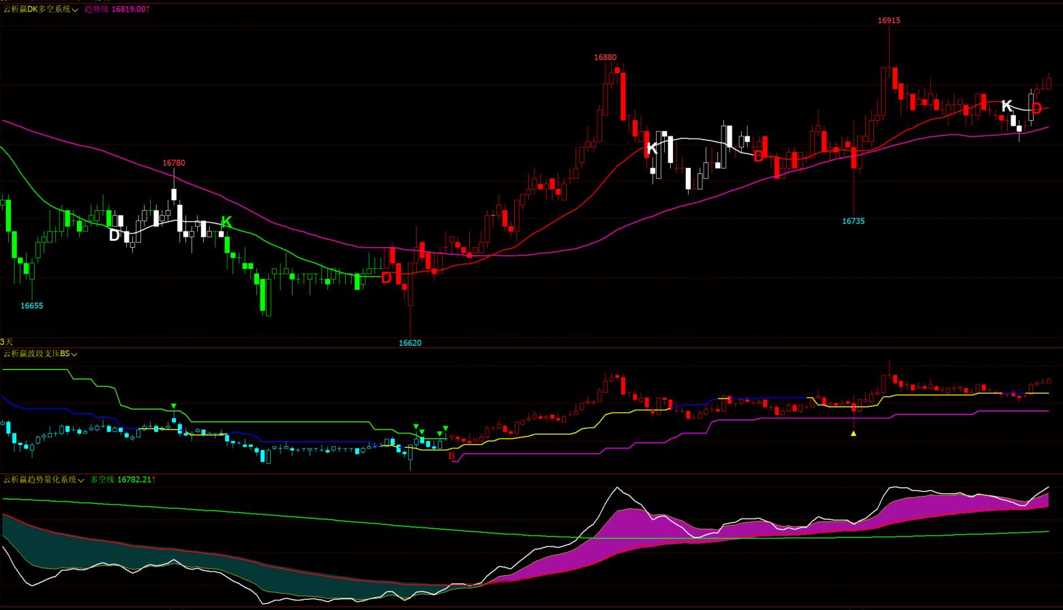Select the 16780 high price label

coord(173,163)
